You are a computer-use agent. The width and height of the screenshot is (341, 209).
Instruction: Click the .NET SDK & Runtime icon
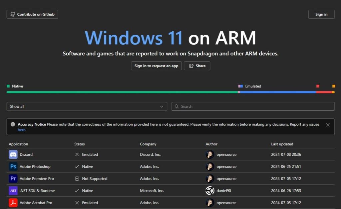[13, 190]
